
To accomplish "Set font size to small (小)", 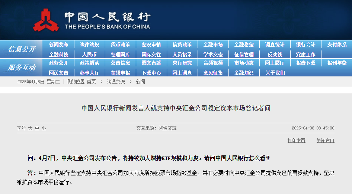I will (44, 128).
